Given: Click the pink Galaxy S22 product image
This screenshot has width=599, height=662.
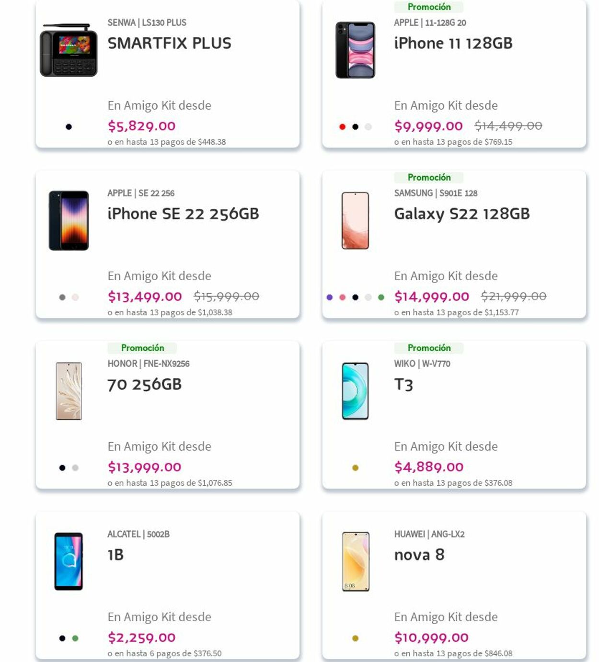Looking at the screenshot, I should [355, 221].
